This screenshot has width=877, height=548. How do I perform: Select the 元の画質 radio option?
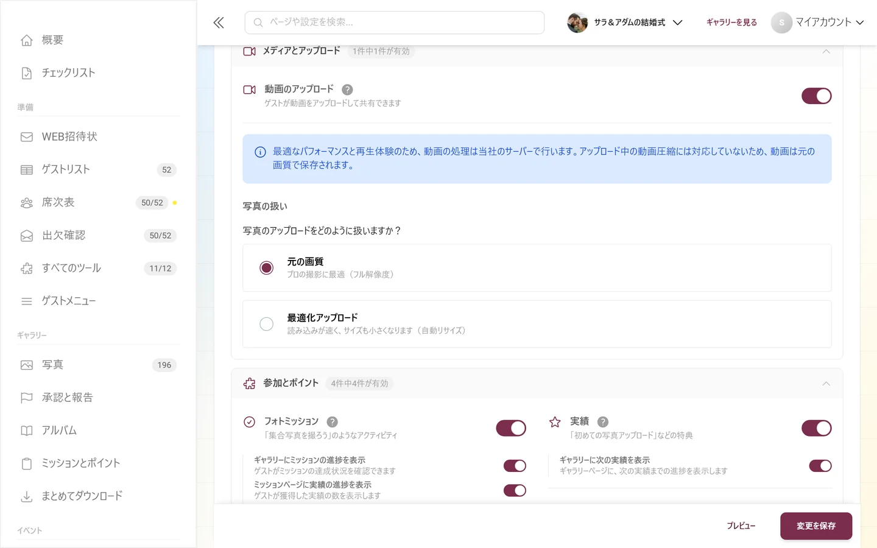[266, 268]
